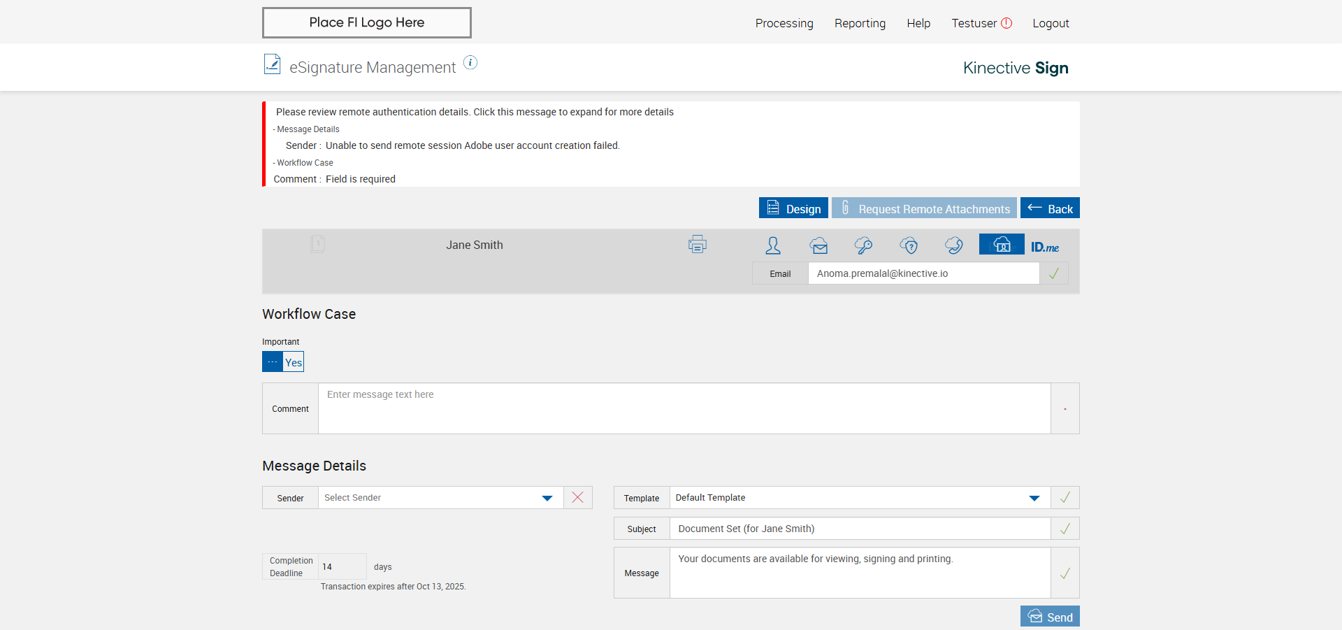Choose the cloud phone authentication icon
The height and width of the screenshot is (630, 1342).
click(954, 245)
